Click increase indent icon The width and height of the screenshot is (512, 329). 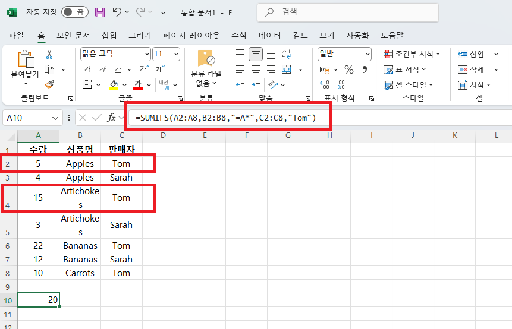(255, 85)
